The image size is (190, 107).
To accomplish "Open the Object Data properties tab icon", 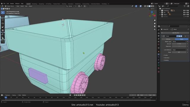I will point(159,65).
